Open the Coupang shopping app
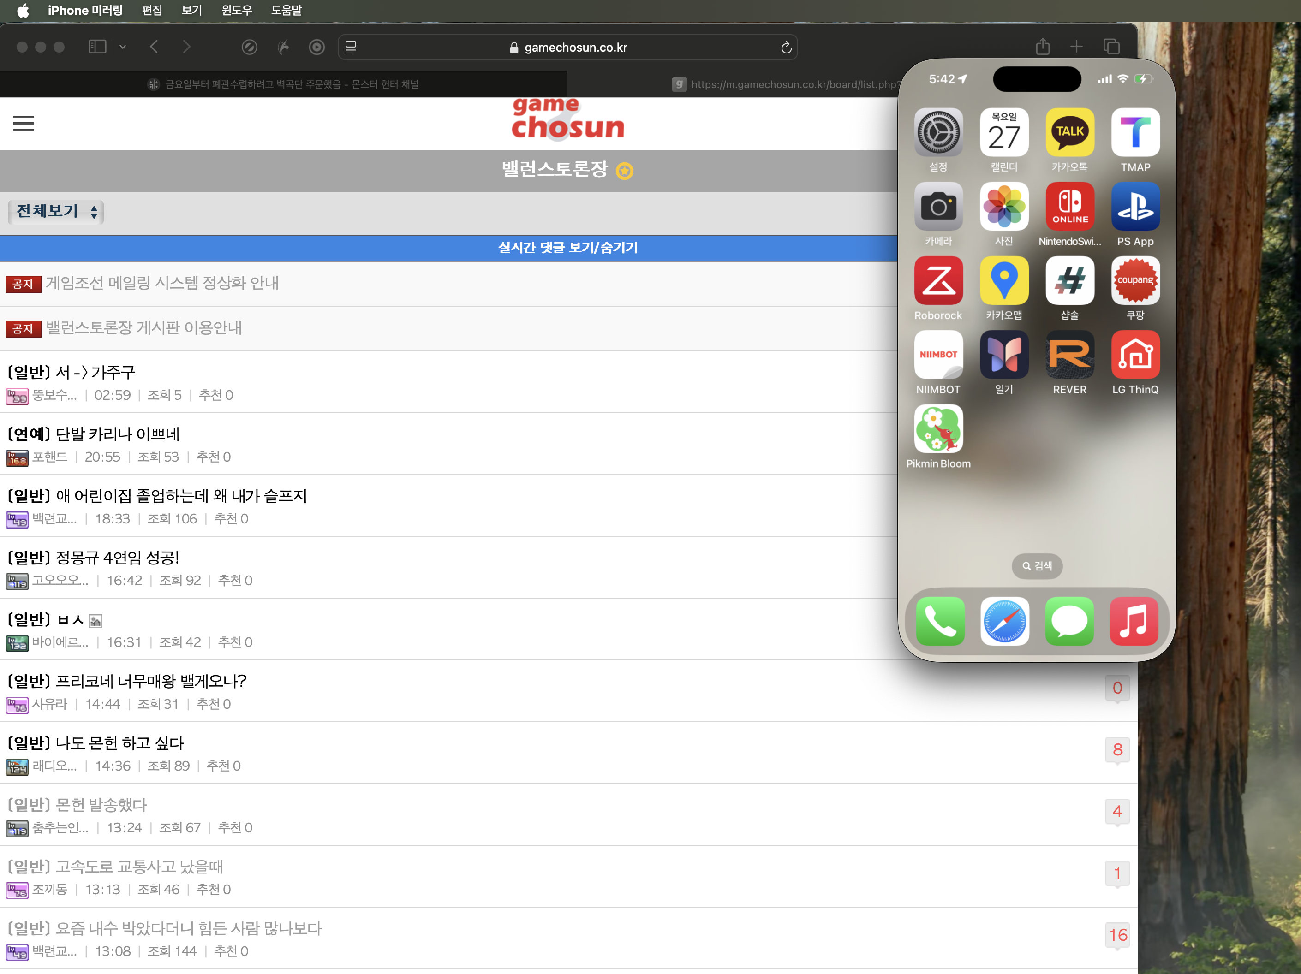Screen dimensions: 1301x974 point(1134,280)
